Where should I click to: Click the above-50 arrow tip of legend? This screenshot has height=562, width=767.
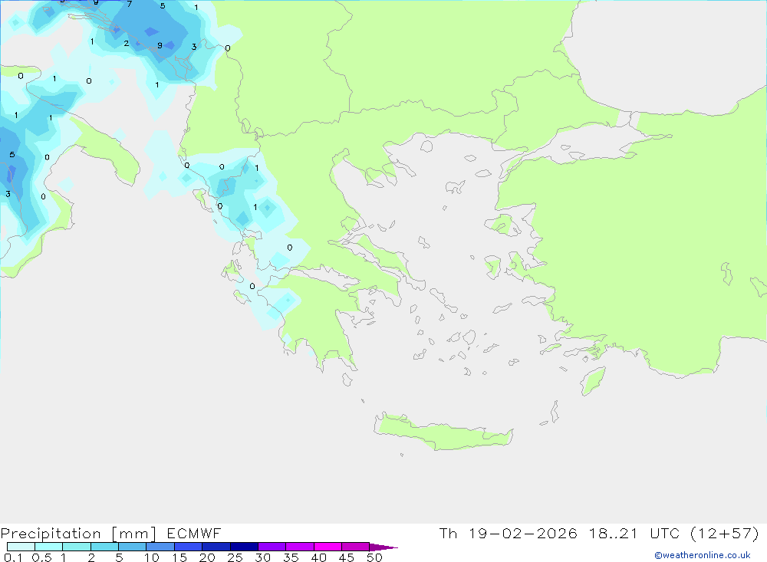click(383, 547)
